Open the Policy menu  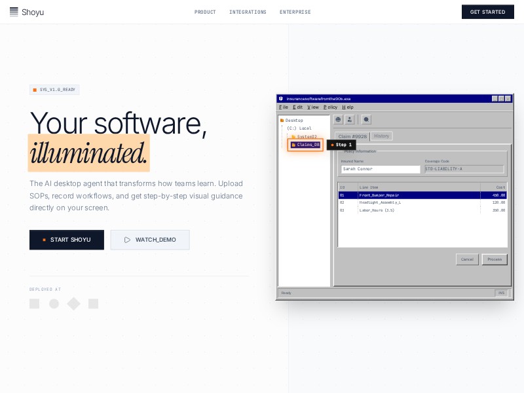click(x=330, y=107)
